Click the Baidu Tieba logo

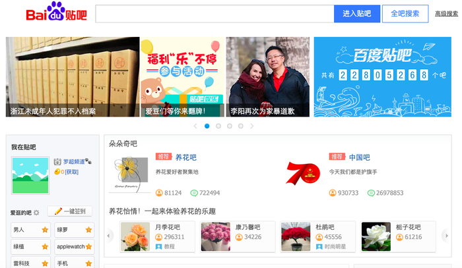(56, 12)
